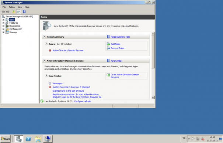Click the network tray icon
This screenshot has width=223, height=143.
198,139
